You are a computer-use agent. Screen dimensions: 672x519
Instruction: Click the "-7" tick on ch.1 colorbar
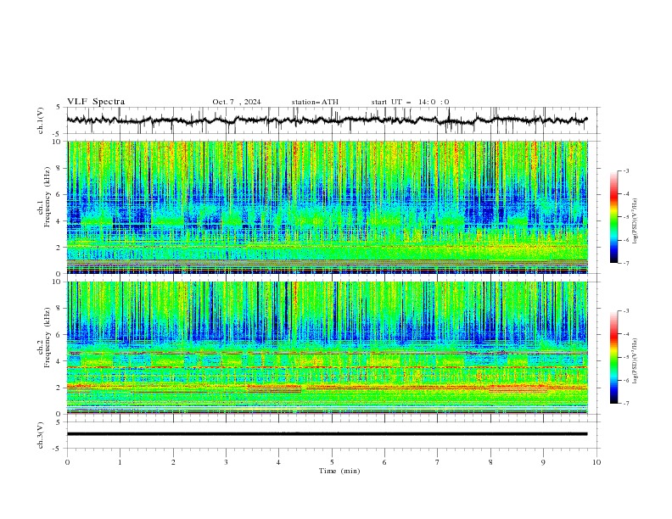625,264
